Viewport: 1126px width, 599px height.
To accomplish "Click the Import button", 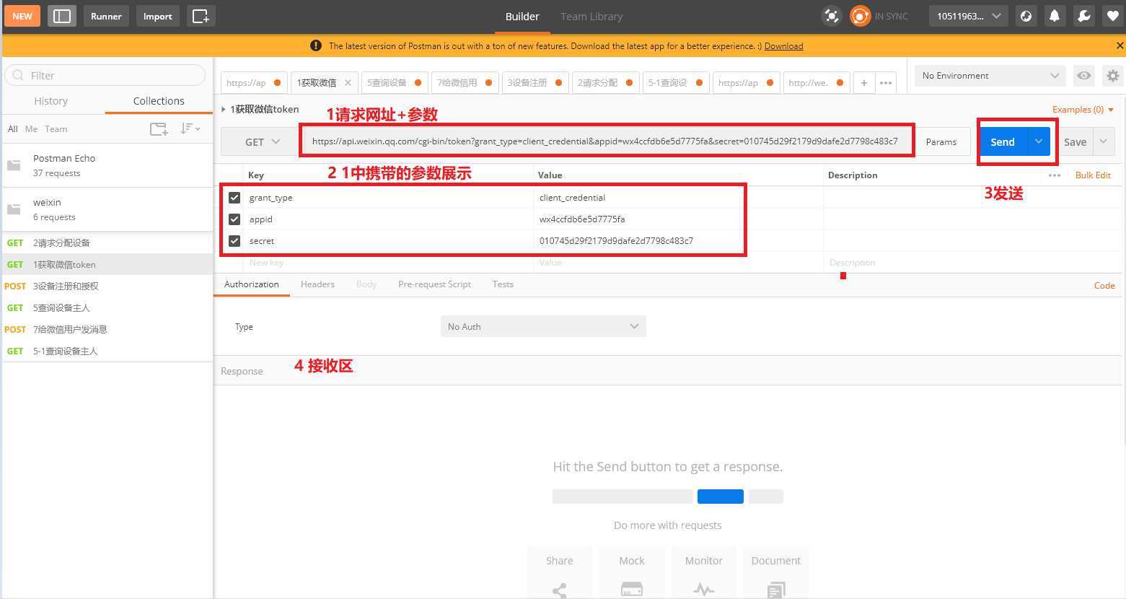I will point(157,16).
